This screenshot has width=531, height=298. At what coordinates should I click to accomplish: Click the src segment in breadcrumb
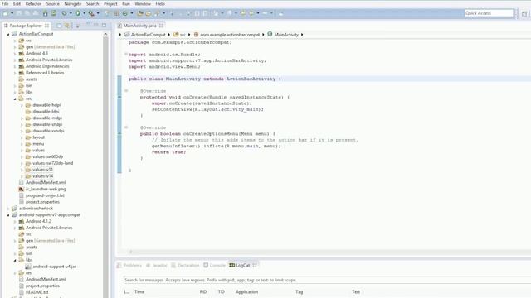point(183,35)
